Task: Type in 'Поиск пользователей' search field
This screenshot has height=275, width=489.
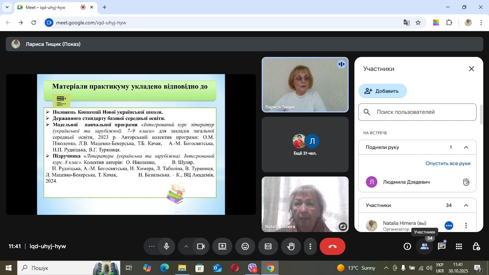Action: (422, 112)
